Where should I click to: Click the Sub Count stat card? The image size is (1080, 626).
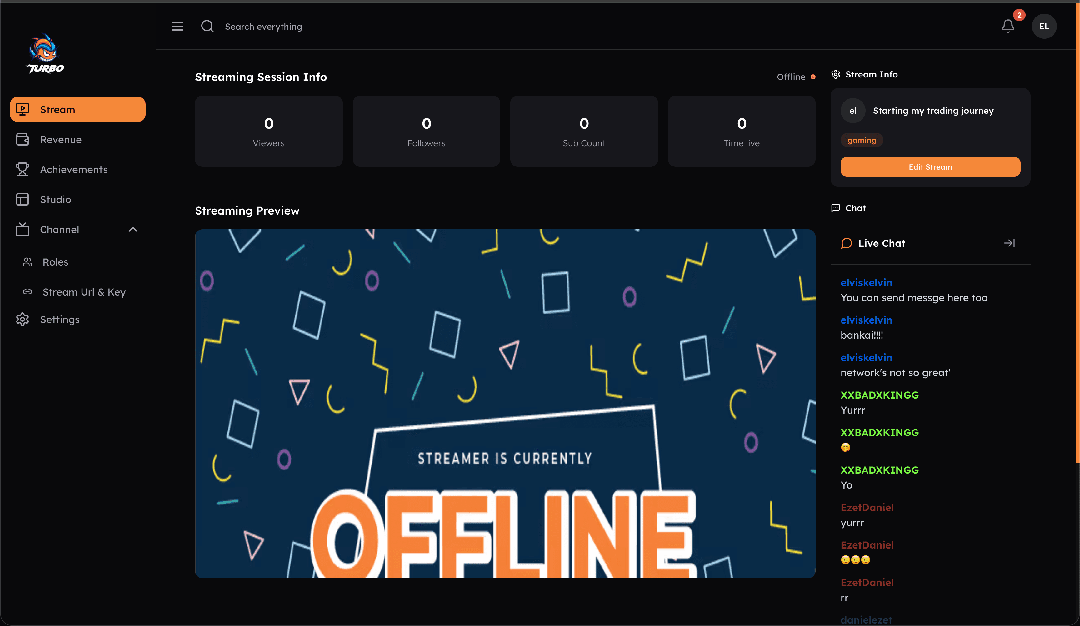coord(584,131)
